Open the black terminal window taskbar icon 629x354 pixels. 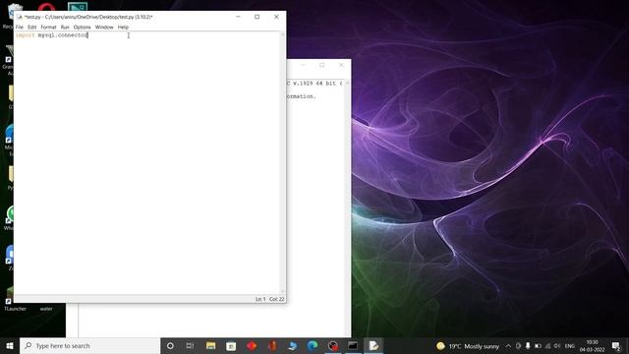coord(353,345)
